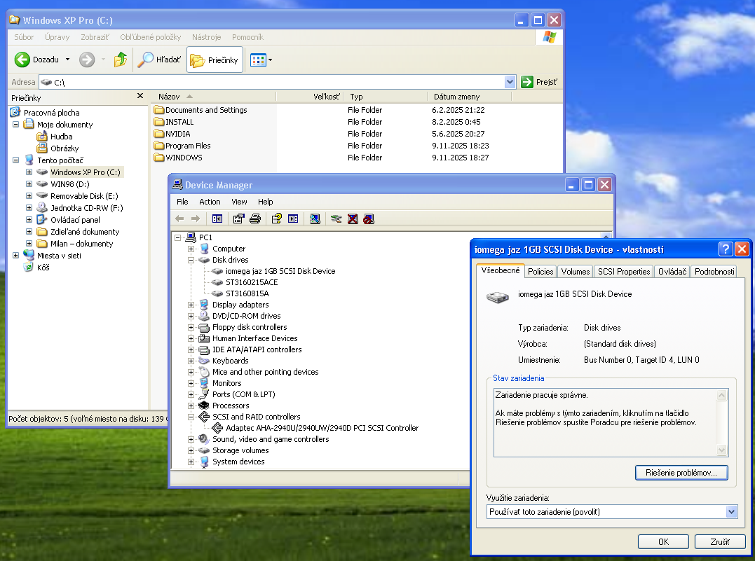755x561 pixels.
Task: Click Scan for hardware changes icon
Action: (315, 219)
